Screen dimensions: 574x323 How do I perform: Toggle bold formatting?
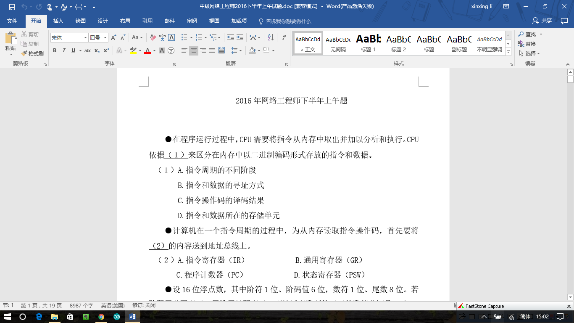(55, 50)
